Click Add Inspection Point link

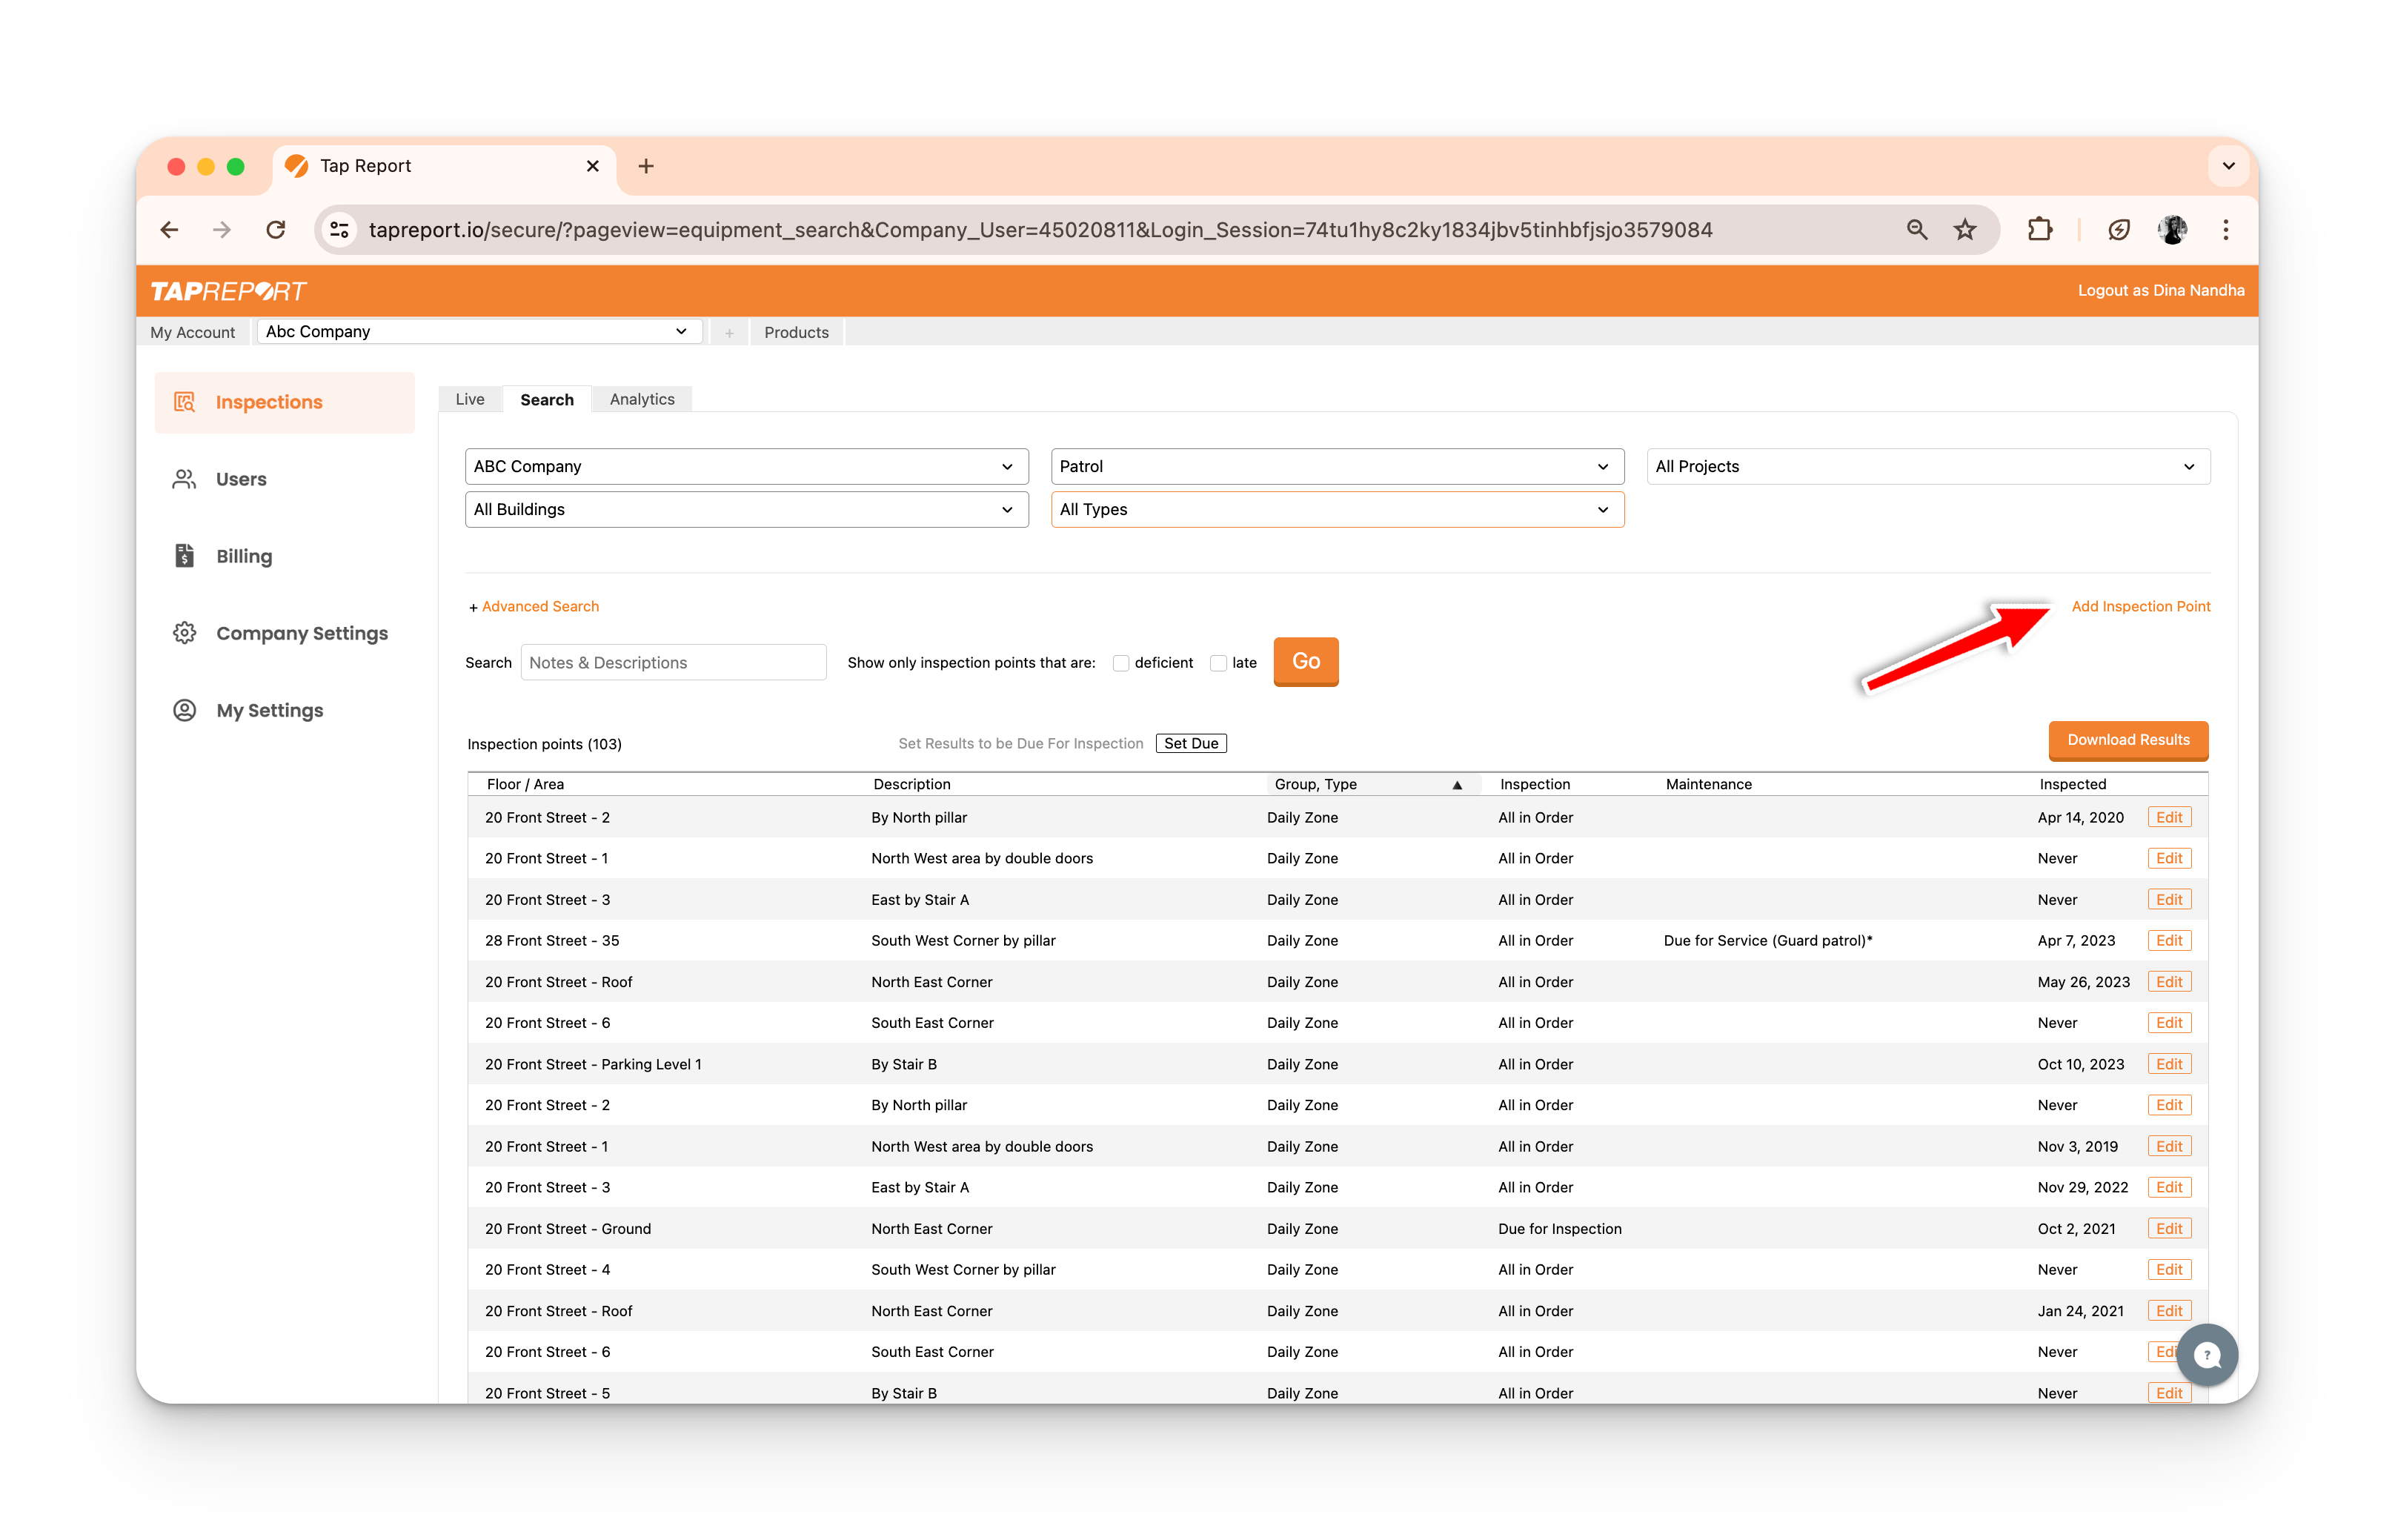(x=2140, y=606)
